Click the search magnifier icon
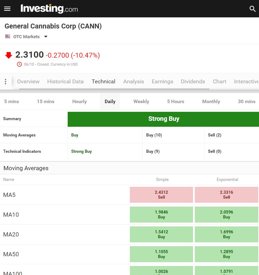This screenshot has width=259, height=275. [252, 9]
